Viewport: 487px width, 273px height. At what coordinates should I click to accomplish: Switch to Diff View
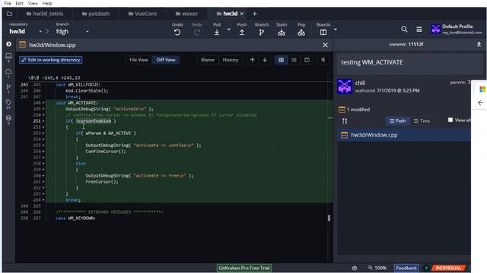pyautogui.click(x=166, y=60)
